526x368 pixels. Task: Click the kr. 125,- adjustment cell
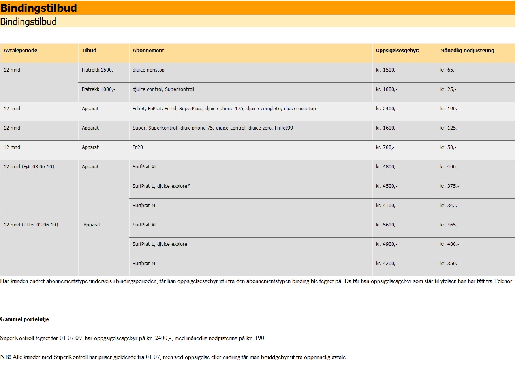(x=476, y=131)
